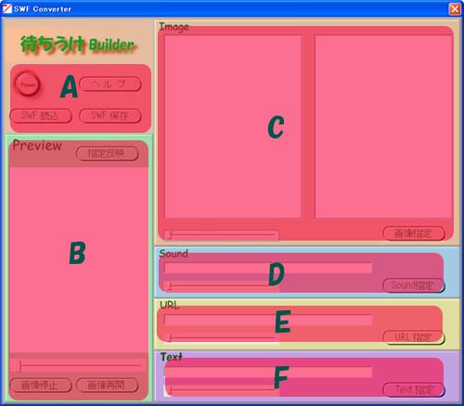The image size is (464, 406).
Task: Select the right Image pane
Action: tap(383, 126)
